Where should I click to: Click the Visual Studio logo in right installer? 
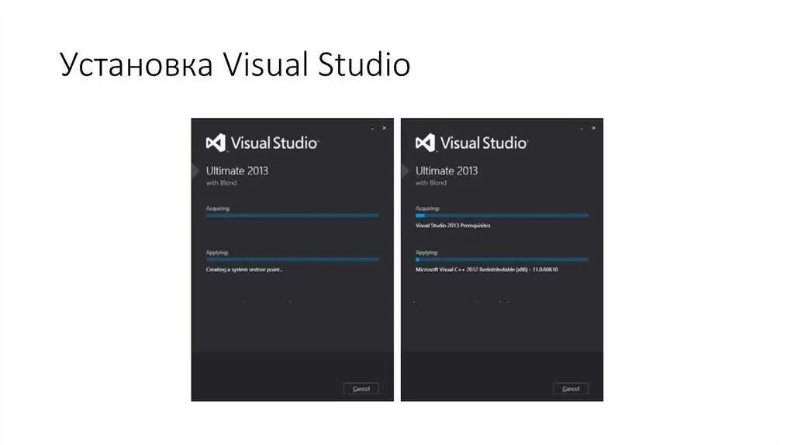[x=425, y=143]
